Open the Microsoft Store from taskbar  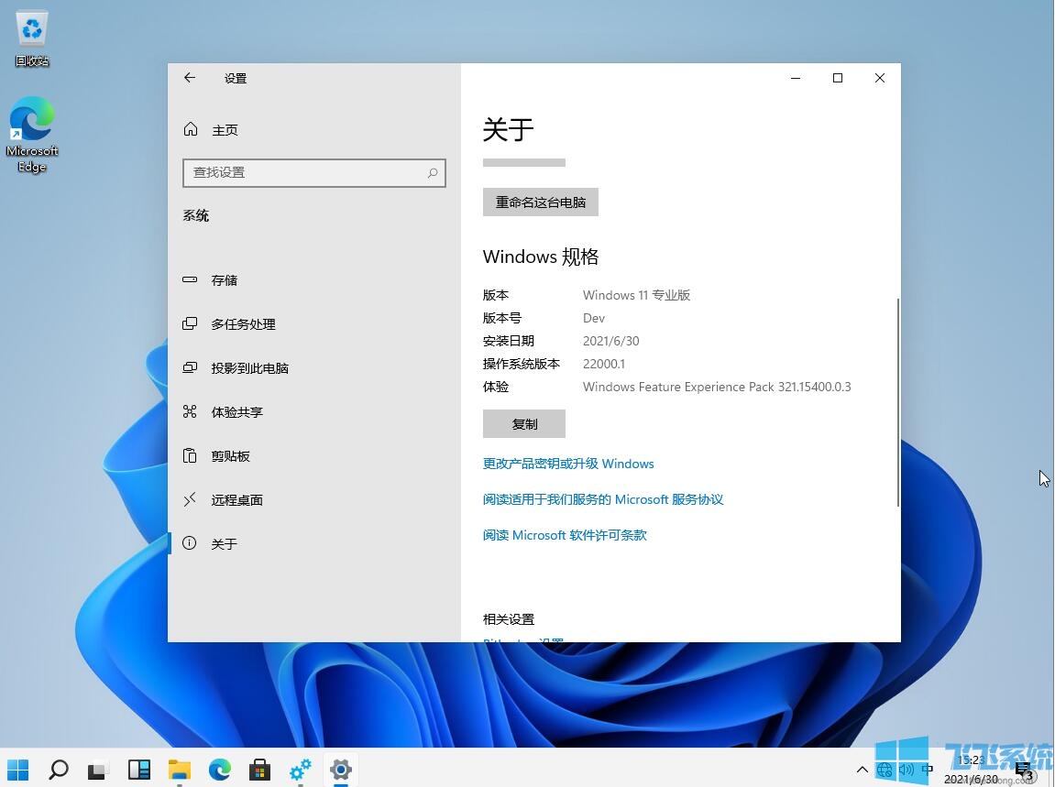pos(260,770)
